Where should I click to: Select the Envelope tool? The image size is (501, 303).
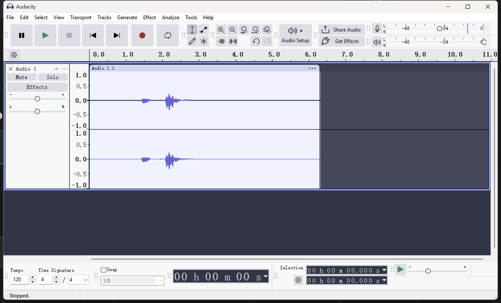point(204,30)
